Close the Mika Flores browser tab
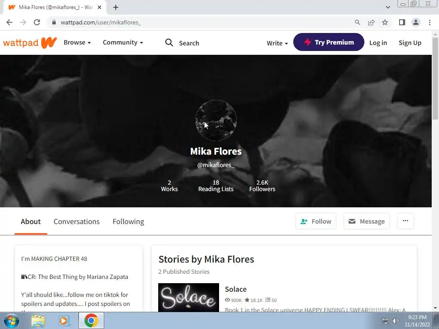The width and height of the screenshot is (439, 329). (99, 7)
